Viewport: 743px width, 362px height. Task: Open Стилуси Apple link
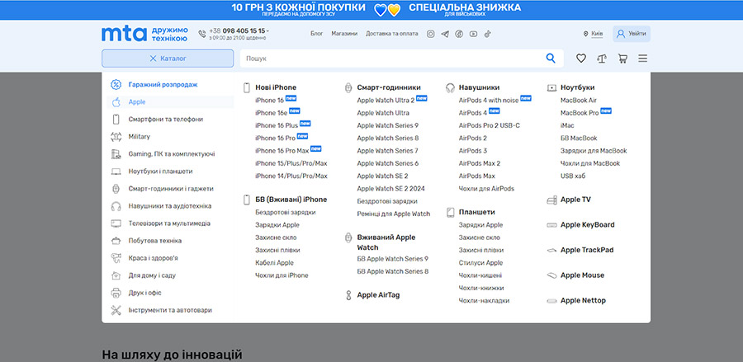pyautogui.click(x=480, y=262)
